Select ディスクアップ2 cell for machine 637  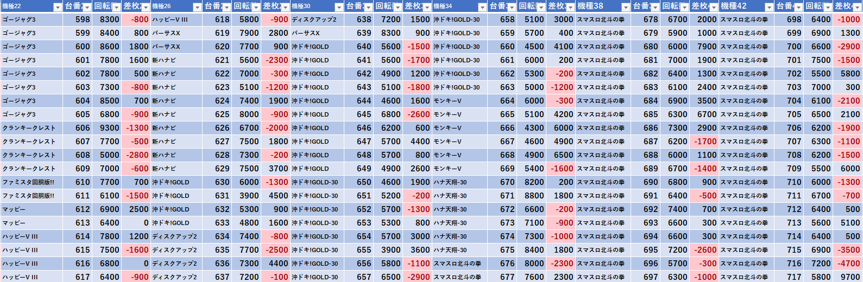point(177,277)
